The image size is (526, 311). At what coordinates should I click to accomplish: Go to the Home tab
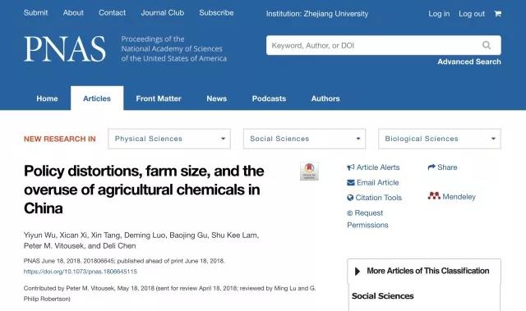(47, 98)
